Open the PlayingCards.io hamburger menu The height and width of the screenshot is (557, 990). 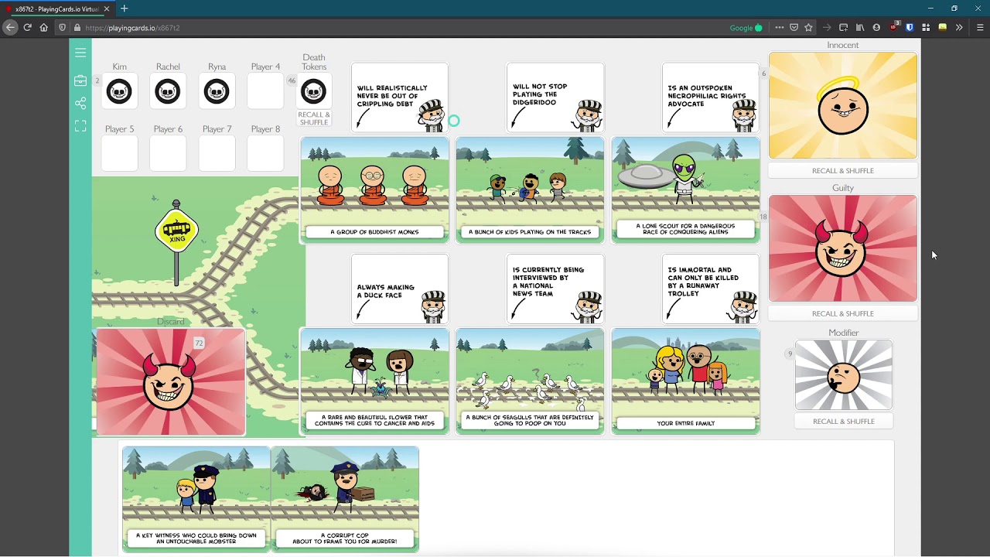click(80, 53)
